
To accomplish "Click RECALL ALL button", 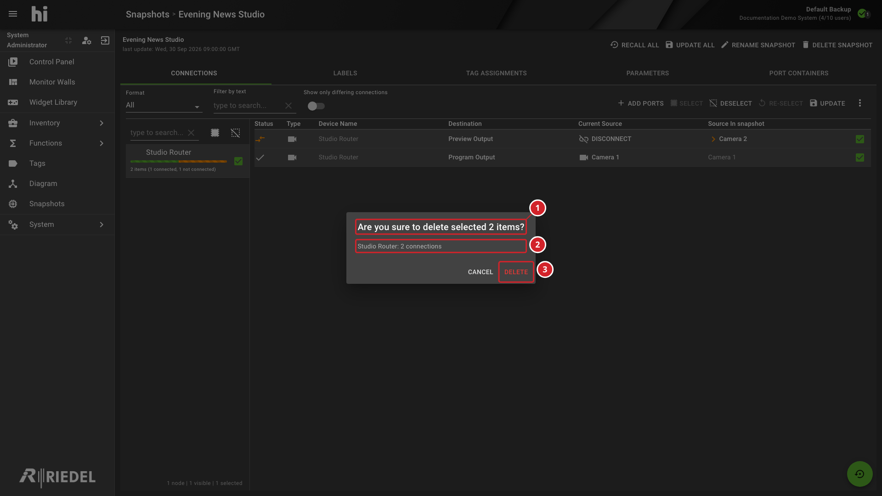I will 634,45.
